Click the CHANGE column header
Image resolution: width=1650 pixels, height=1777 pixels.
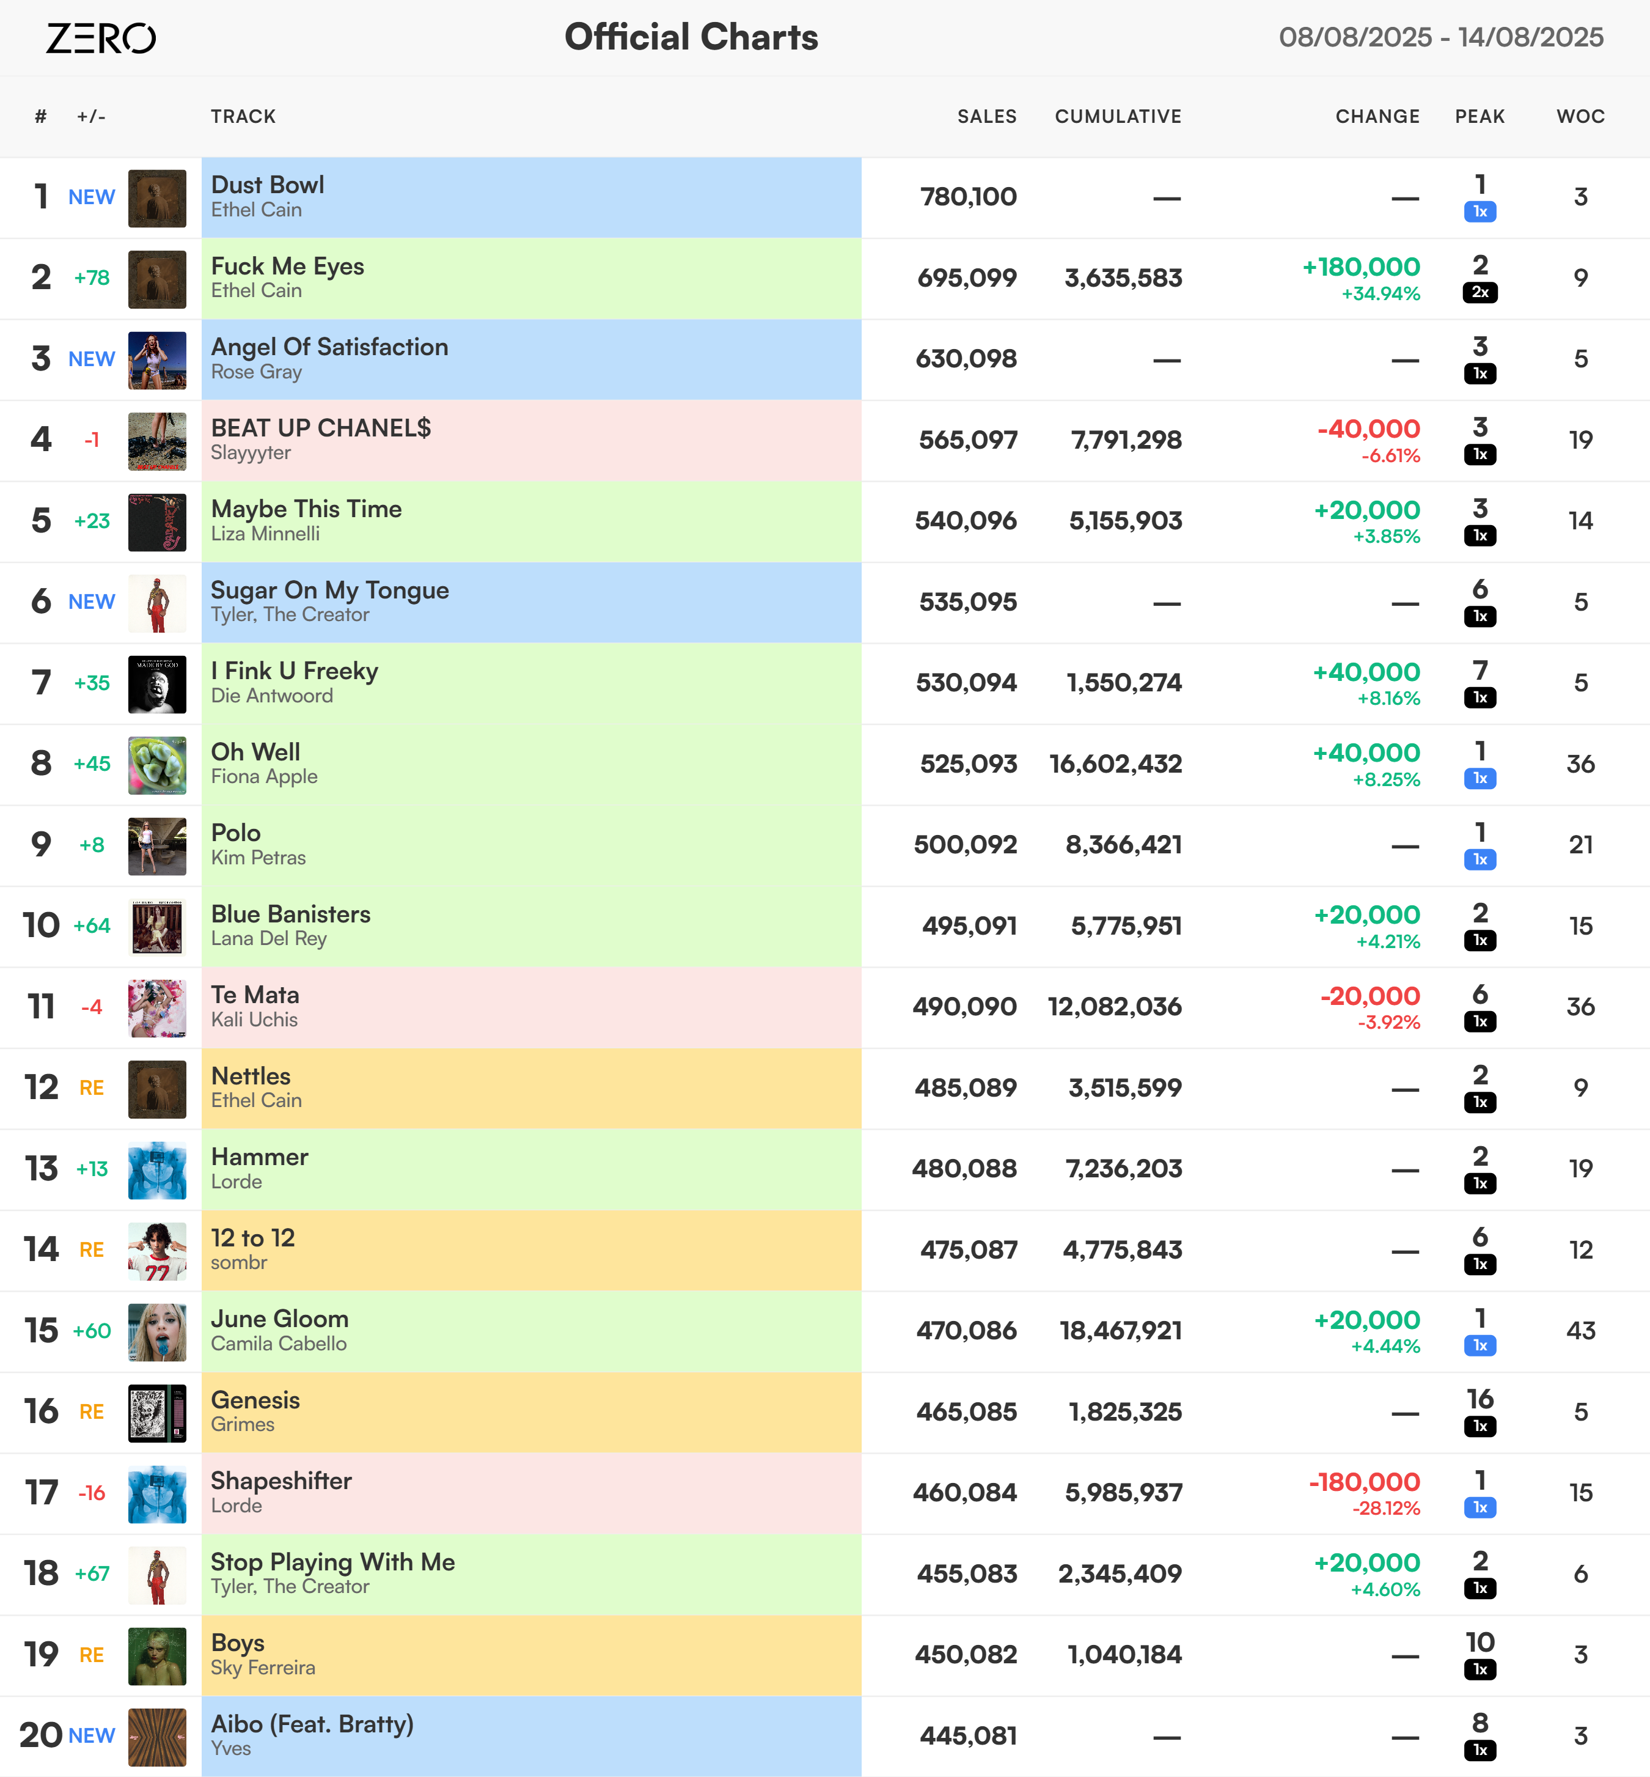coord(1377,116)
